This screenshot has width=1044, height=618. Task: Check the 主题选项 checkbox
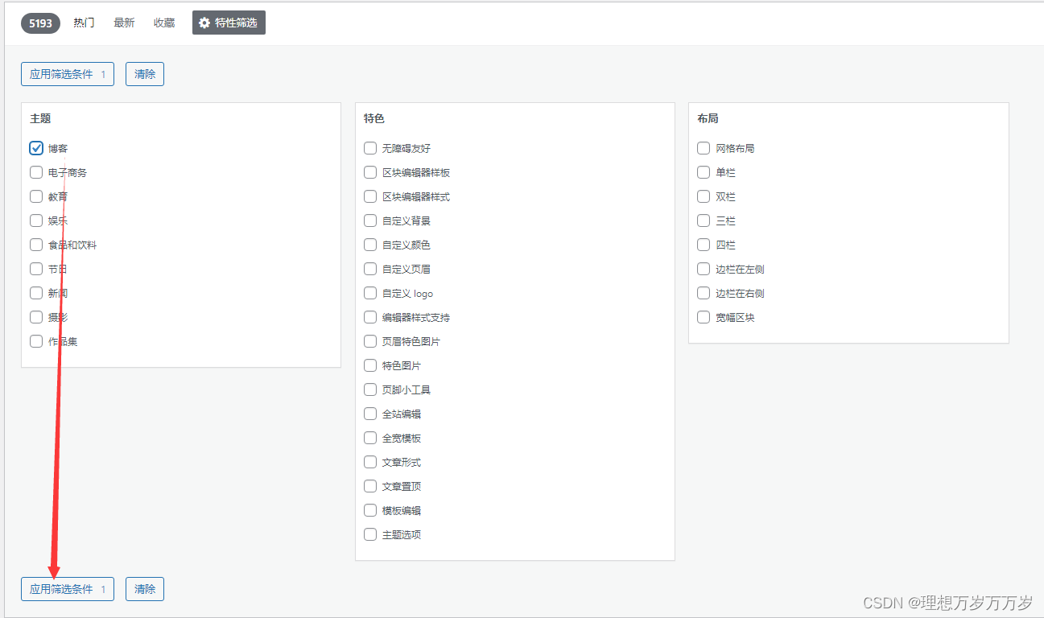pos(370,534)
